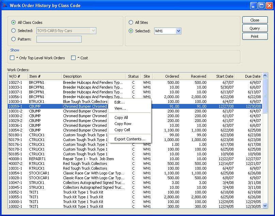The height and width of the screenshot is (216, 275).
Task: Click the xTuple application icon in title bar
Action: pos(5,5)
